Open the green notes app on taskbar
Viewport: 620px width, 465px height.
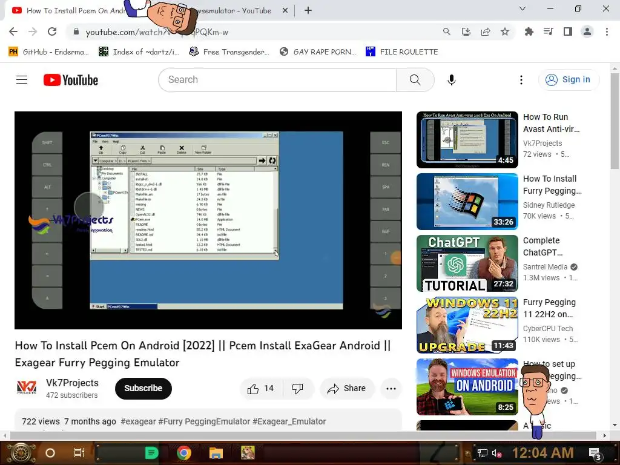(x=151, y=453)
